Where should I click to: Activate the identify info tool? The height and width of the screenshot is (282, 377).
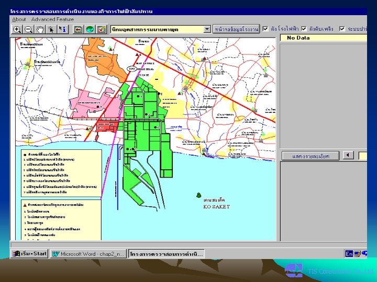[62, 29]
